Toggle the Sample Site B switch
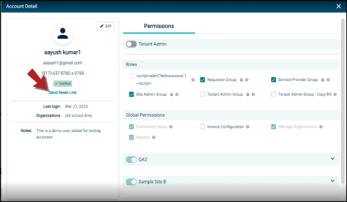 point(131,182)
